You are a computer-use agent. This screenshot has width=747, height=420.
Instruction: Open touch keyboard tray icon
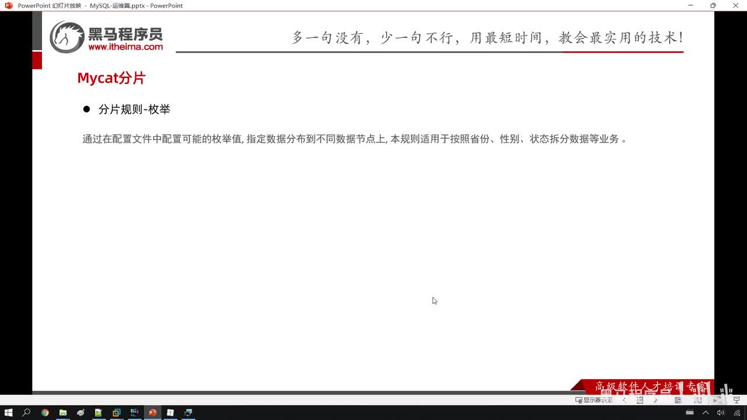pos(689,412)
